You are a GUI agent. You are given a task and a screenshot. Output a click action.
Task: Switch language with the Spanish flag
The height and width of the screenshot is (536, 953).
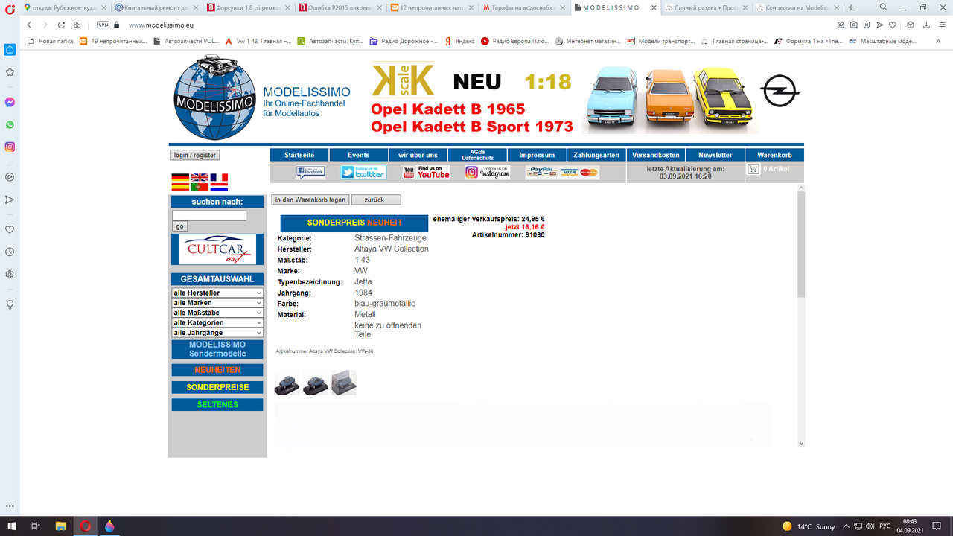(x=180, y=187)
